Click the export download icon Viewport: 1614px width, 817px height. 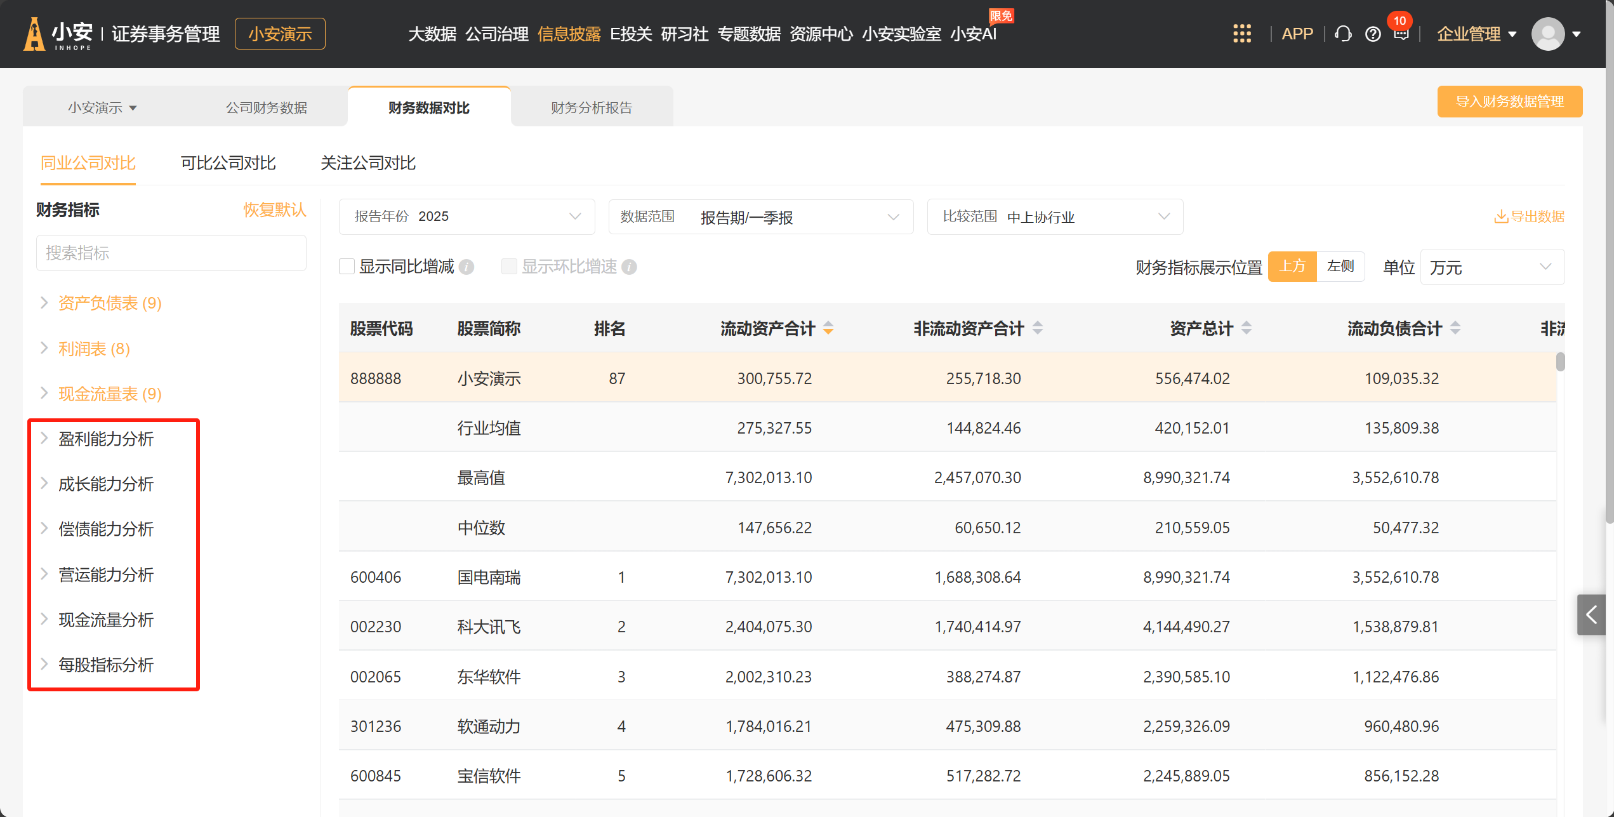coord(1501,217)
